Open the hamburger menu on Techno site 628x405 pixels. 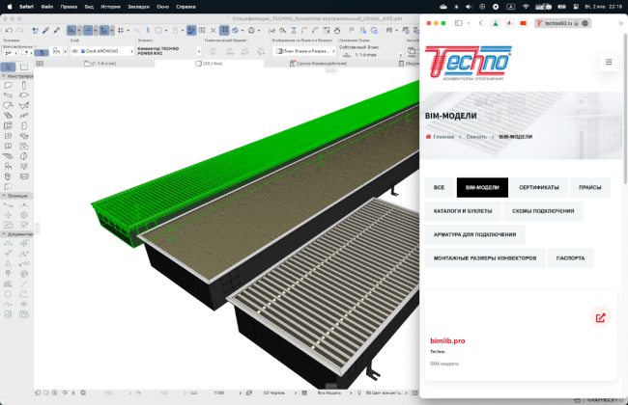(609, 62)
